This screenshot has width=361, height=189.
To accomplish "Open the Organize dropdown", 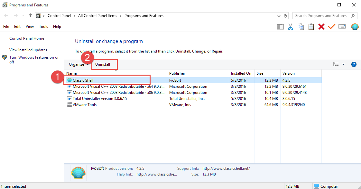I will pyautogui.click(x=79, y=64).
